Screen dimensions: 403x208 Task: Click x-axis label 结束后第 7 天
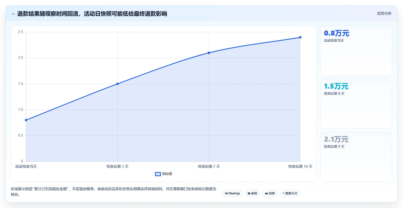tap(209, 166)
